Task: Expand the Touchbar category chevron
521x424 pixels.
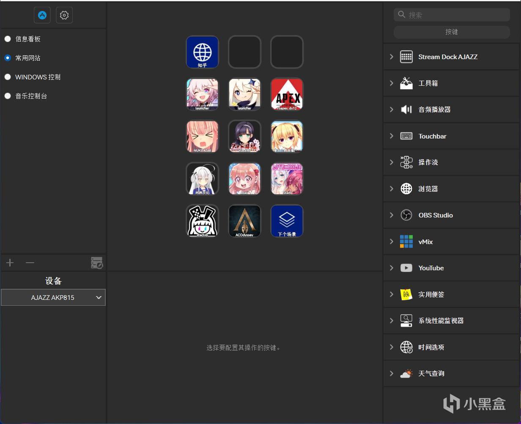Action: click(392, 136)
